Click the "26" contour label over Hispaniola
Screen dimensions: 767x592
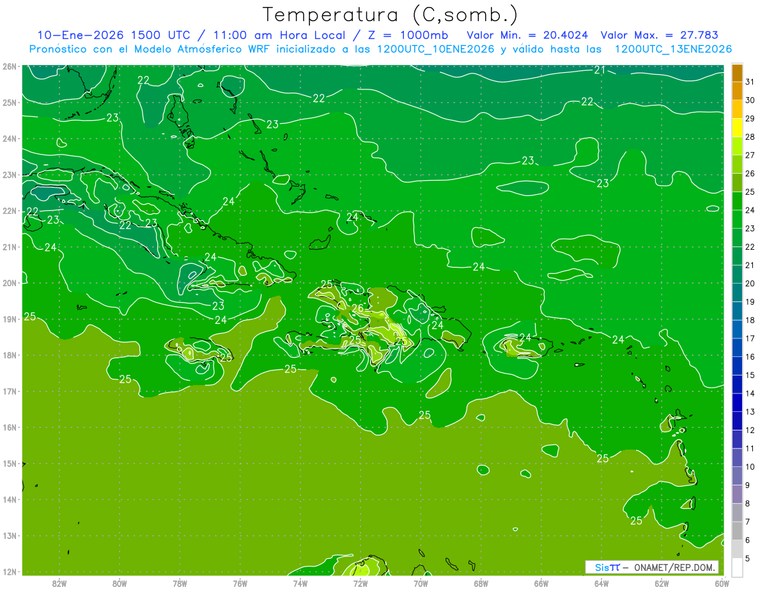pos(358,308)
